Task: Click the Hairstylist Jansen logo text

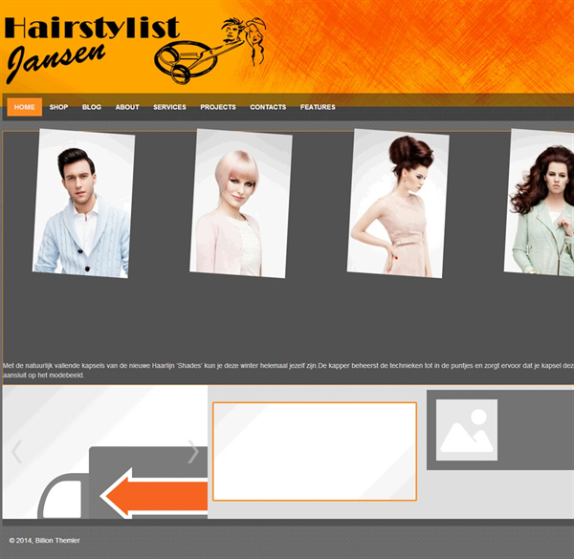Action: coord(92,49)
